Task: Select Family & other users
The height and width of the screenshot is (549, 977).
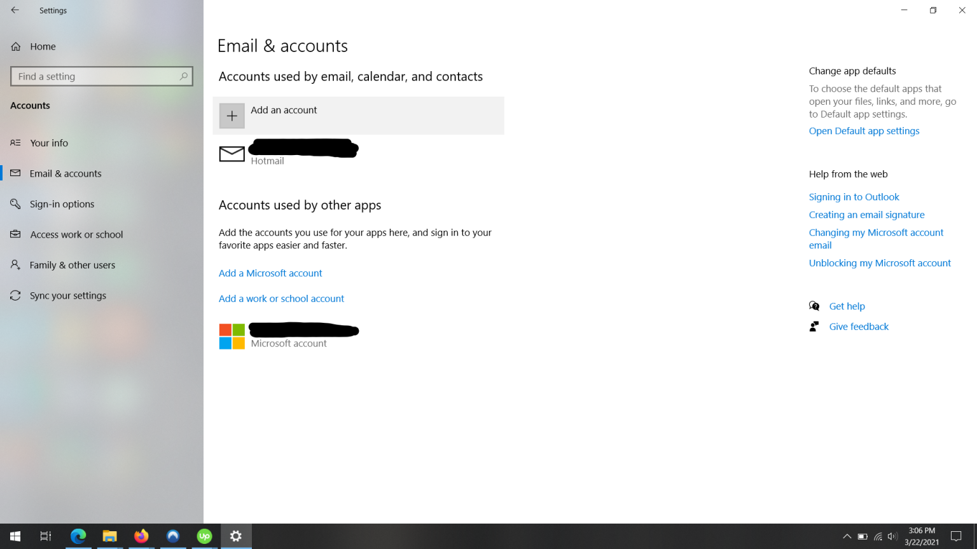Action: [x=72, y=265]
